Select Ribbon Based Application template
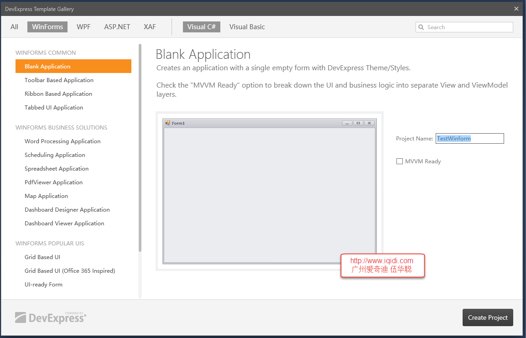 (x=73, y=94)
